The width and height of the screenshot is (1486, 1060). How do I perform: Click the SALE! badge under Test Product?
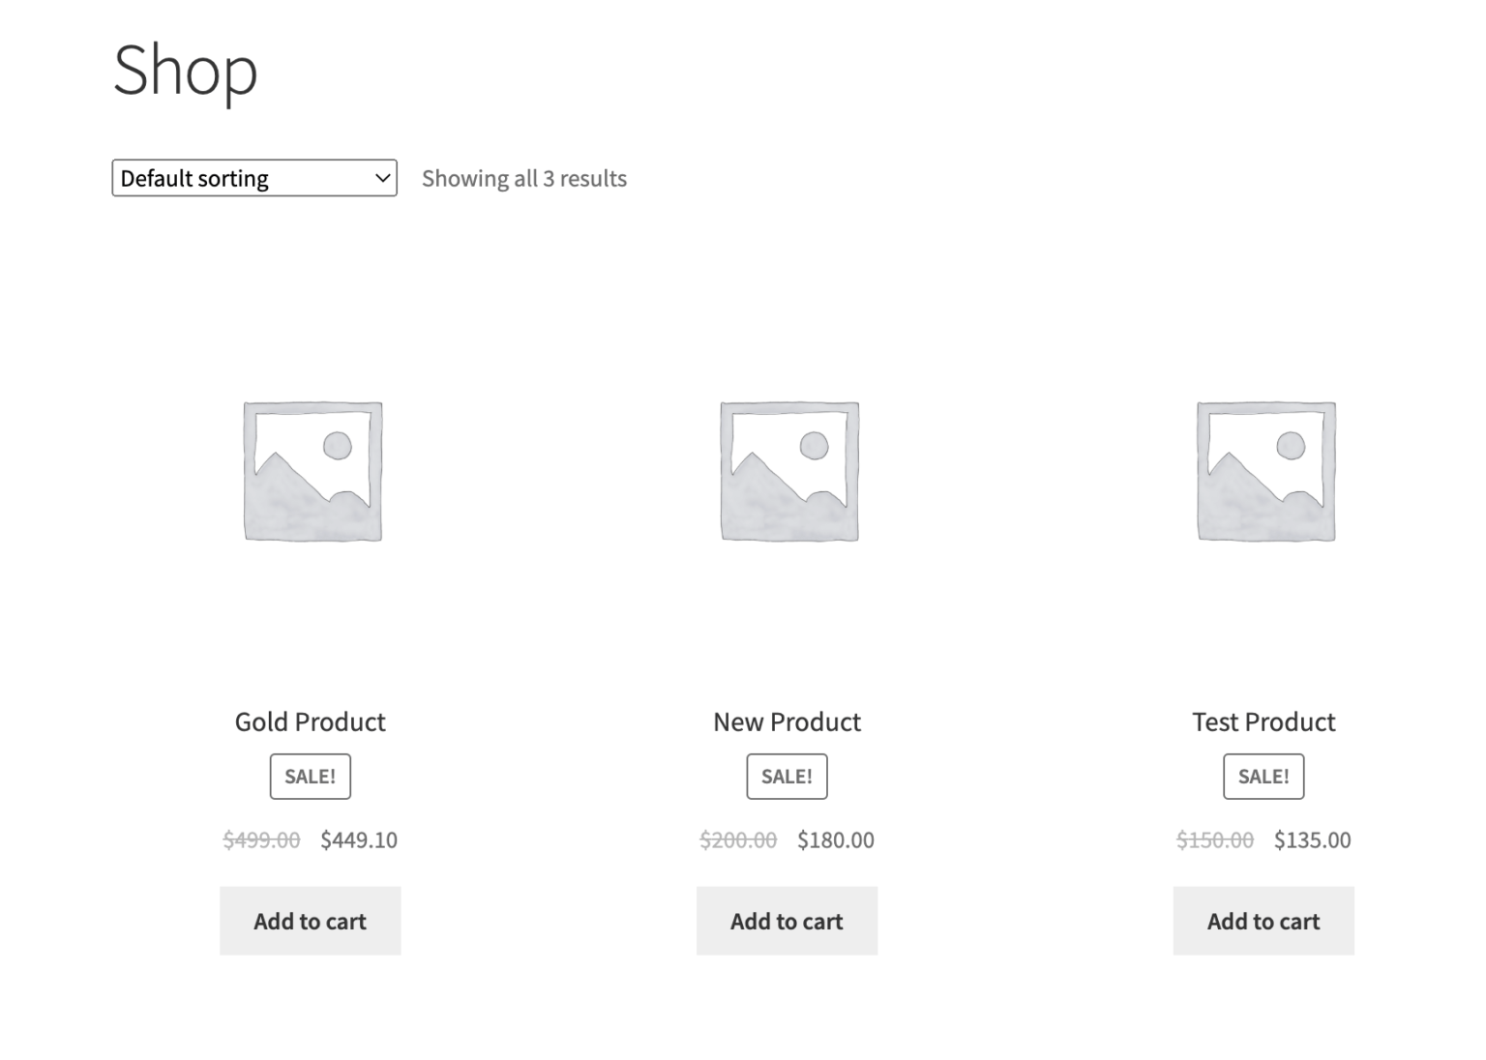point(1263,777)
